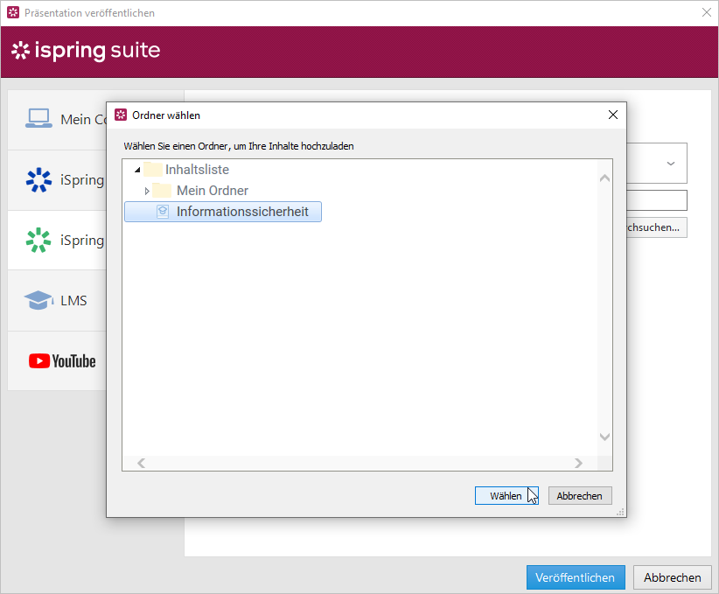Click the iSpring Suite logo in header
The image size is (719, 594).
coord(86,51)
